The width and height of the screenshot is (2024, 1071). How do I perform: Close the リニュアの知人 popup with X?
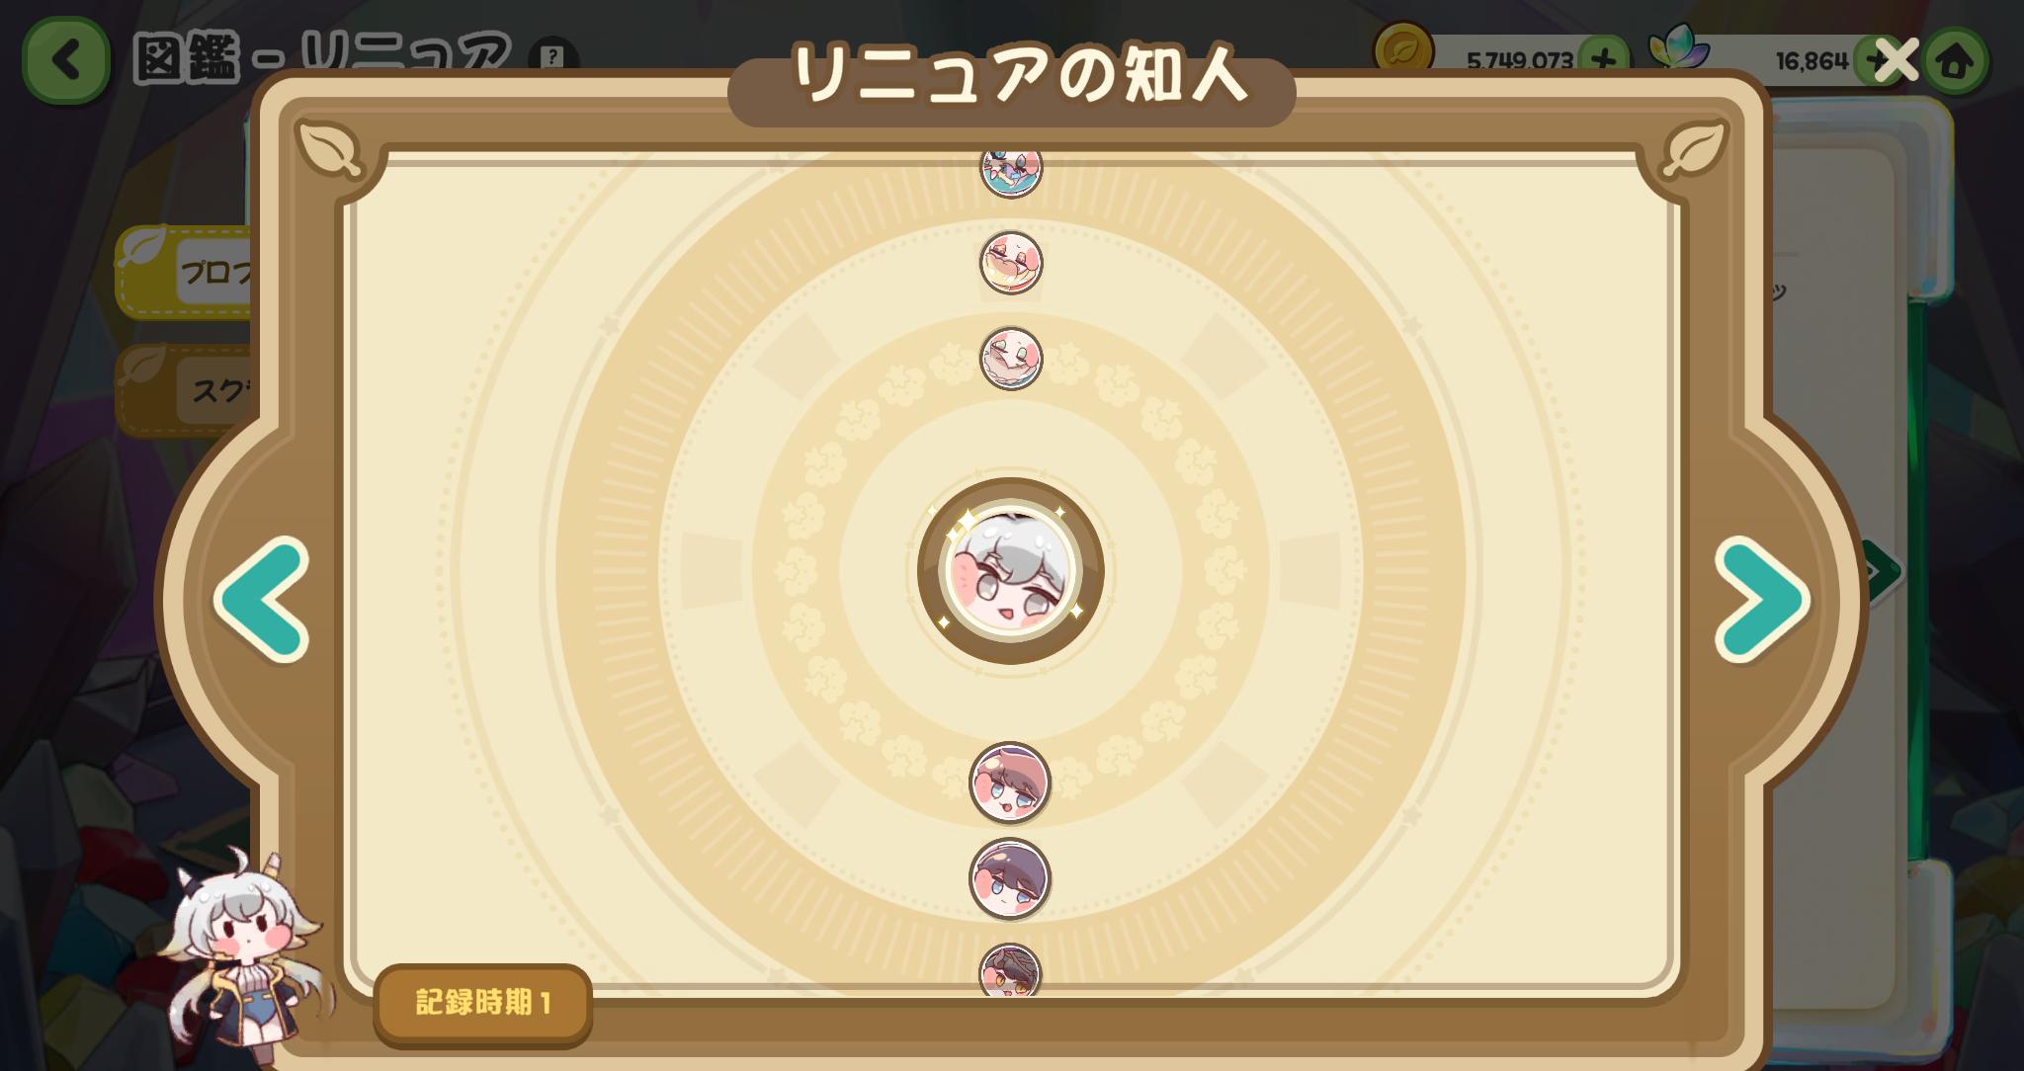click(1896, 60)
